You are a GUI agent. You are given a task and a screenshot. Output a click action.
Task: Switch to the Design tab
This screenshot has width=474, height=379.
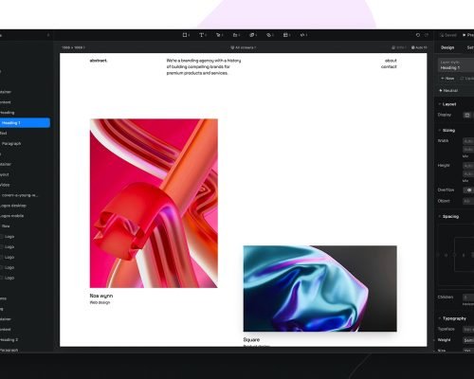[x=447, y=47]
